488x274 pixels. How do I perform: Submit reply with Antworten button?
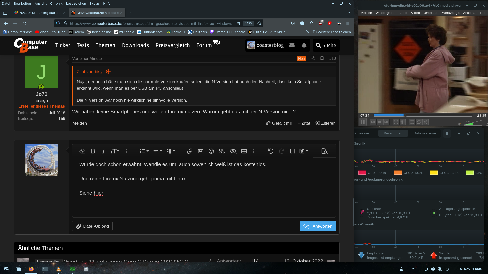tap(318, 226)
